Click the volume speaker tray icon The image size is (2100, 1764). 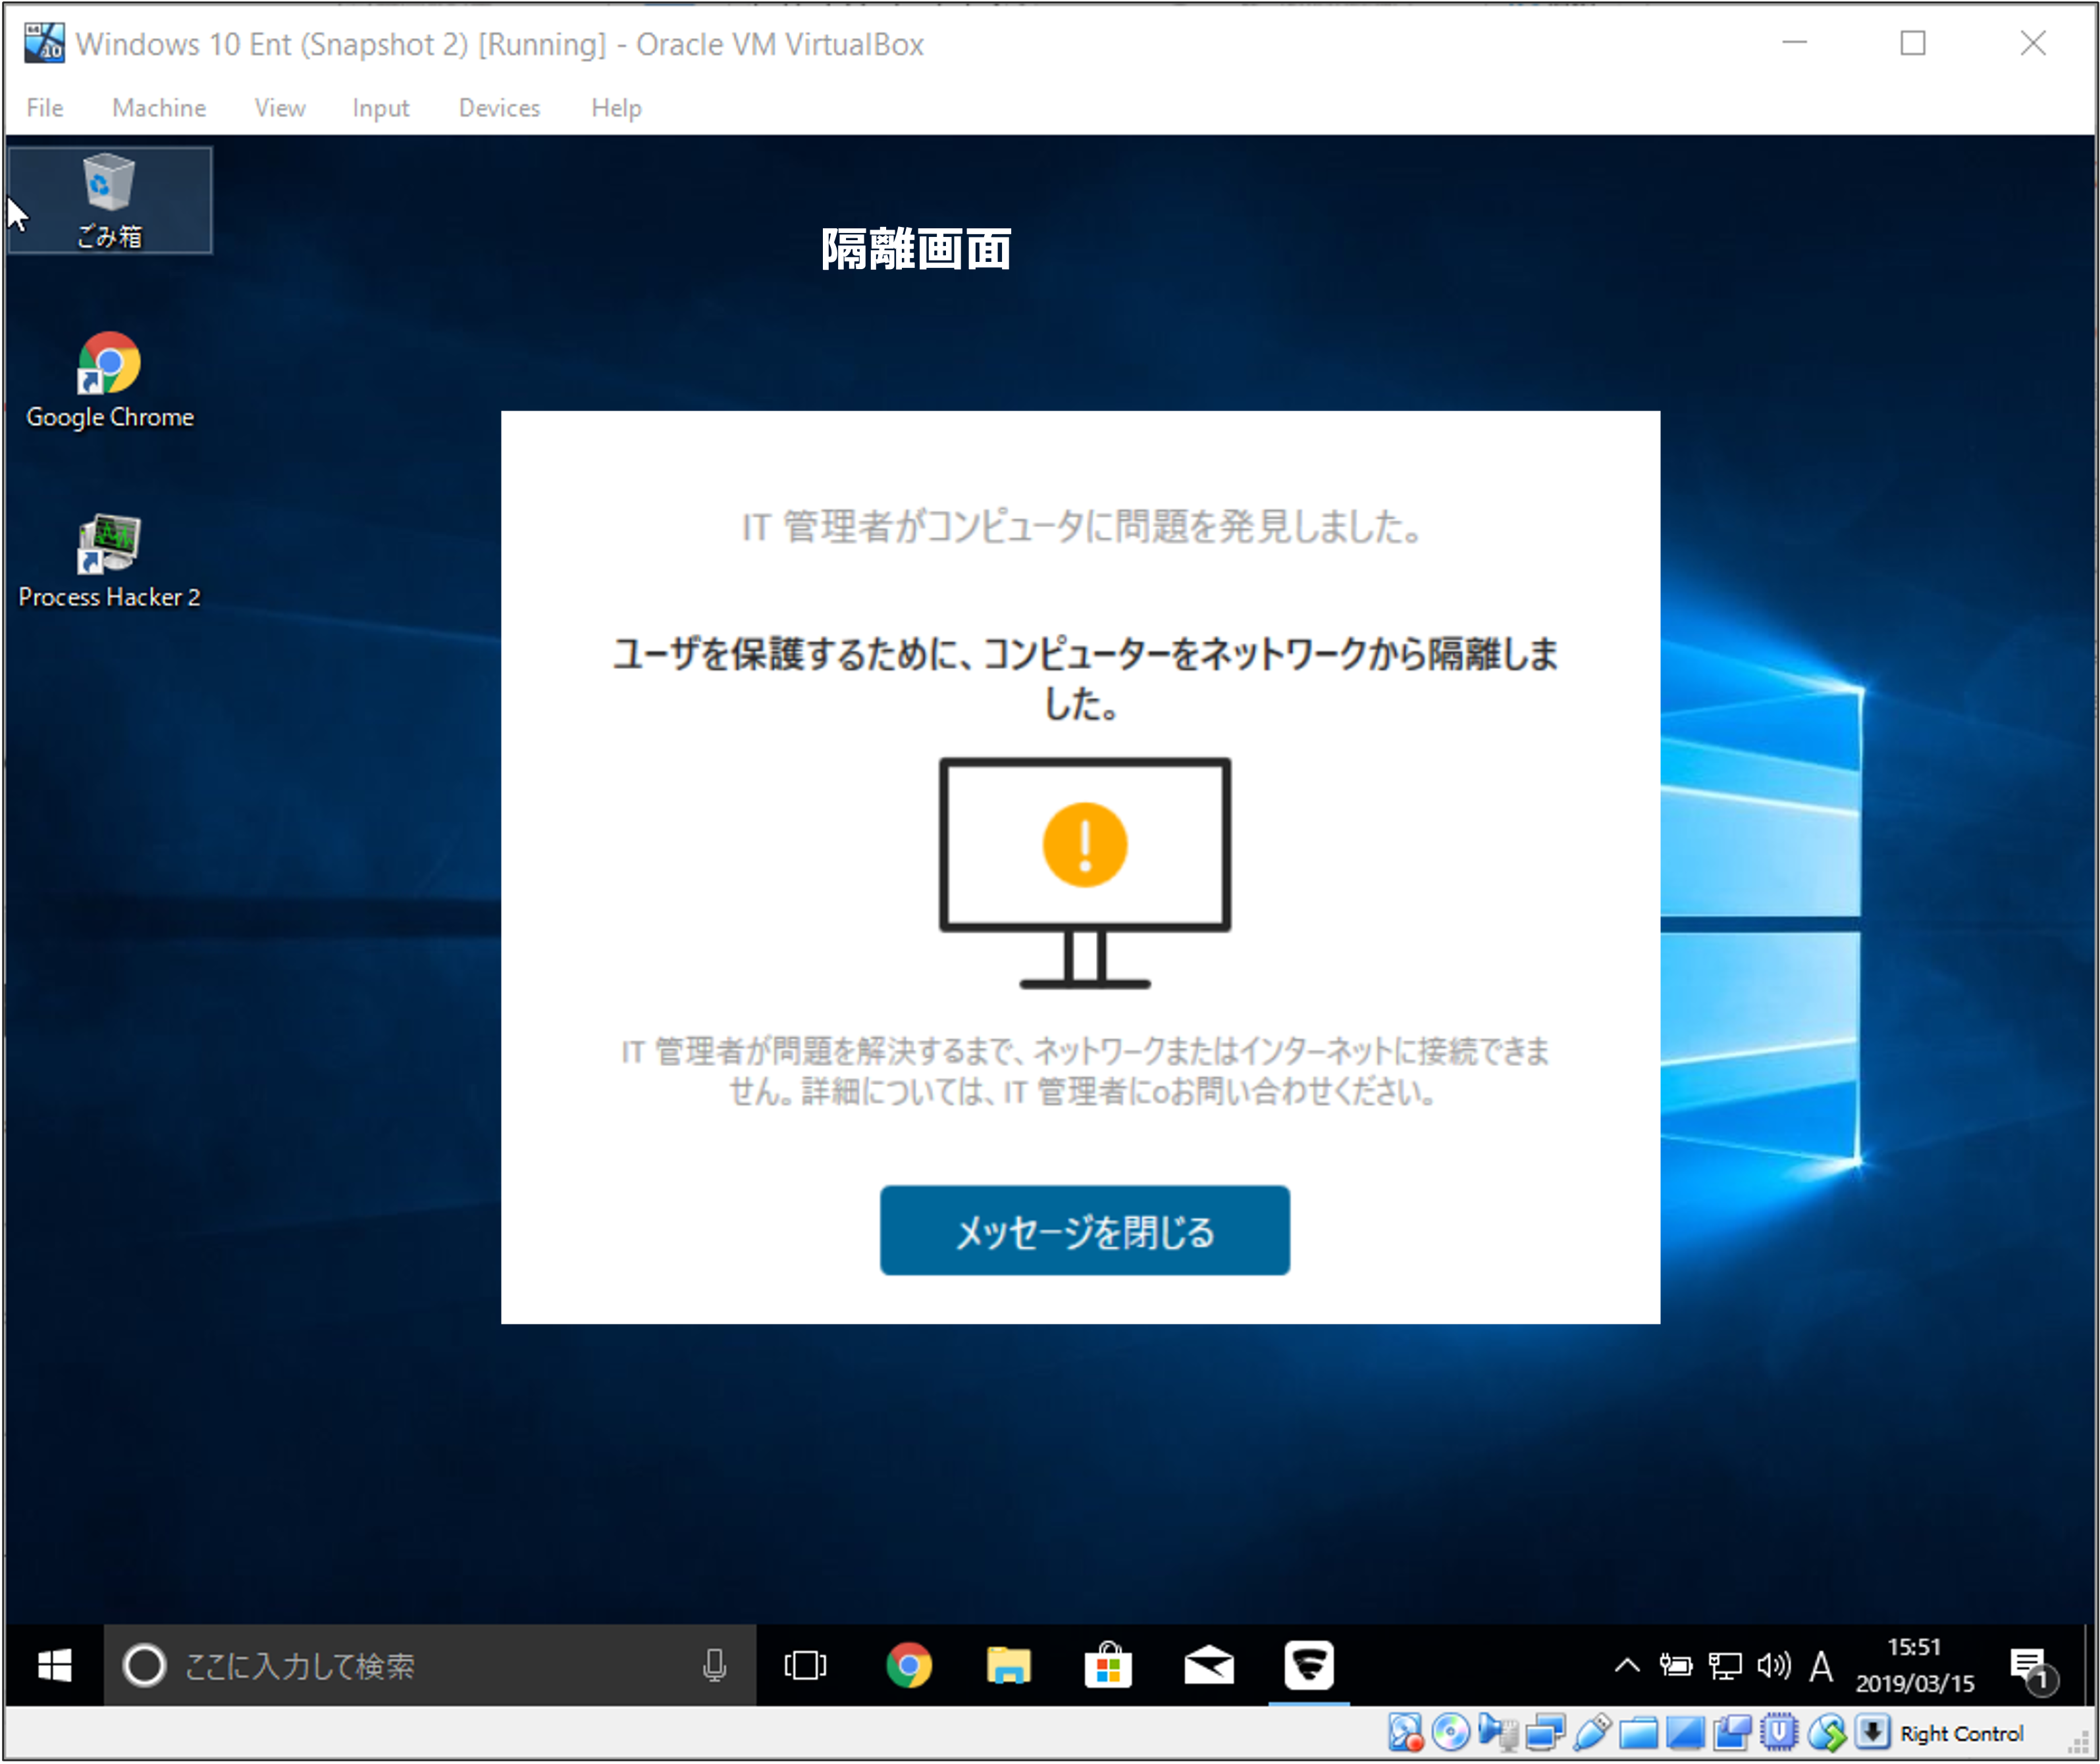point(1773,1665)
